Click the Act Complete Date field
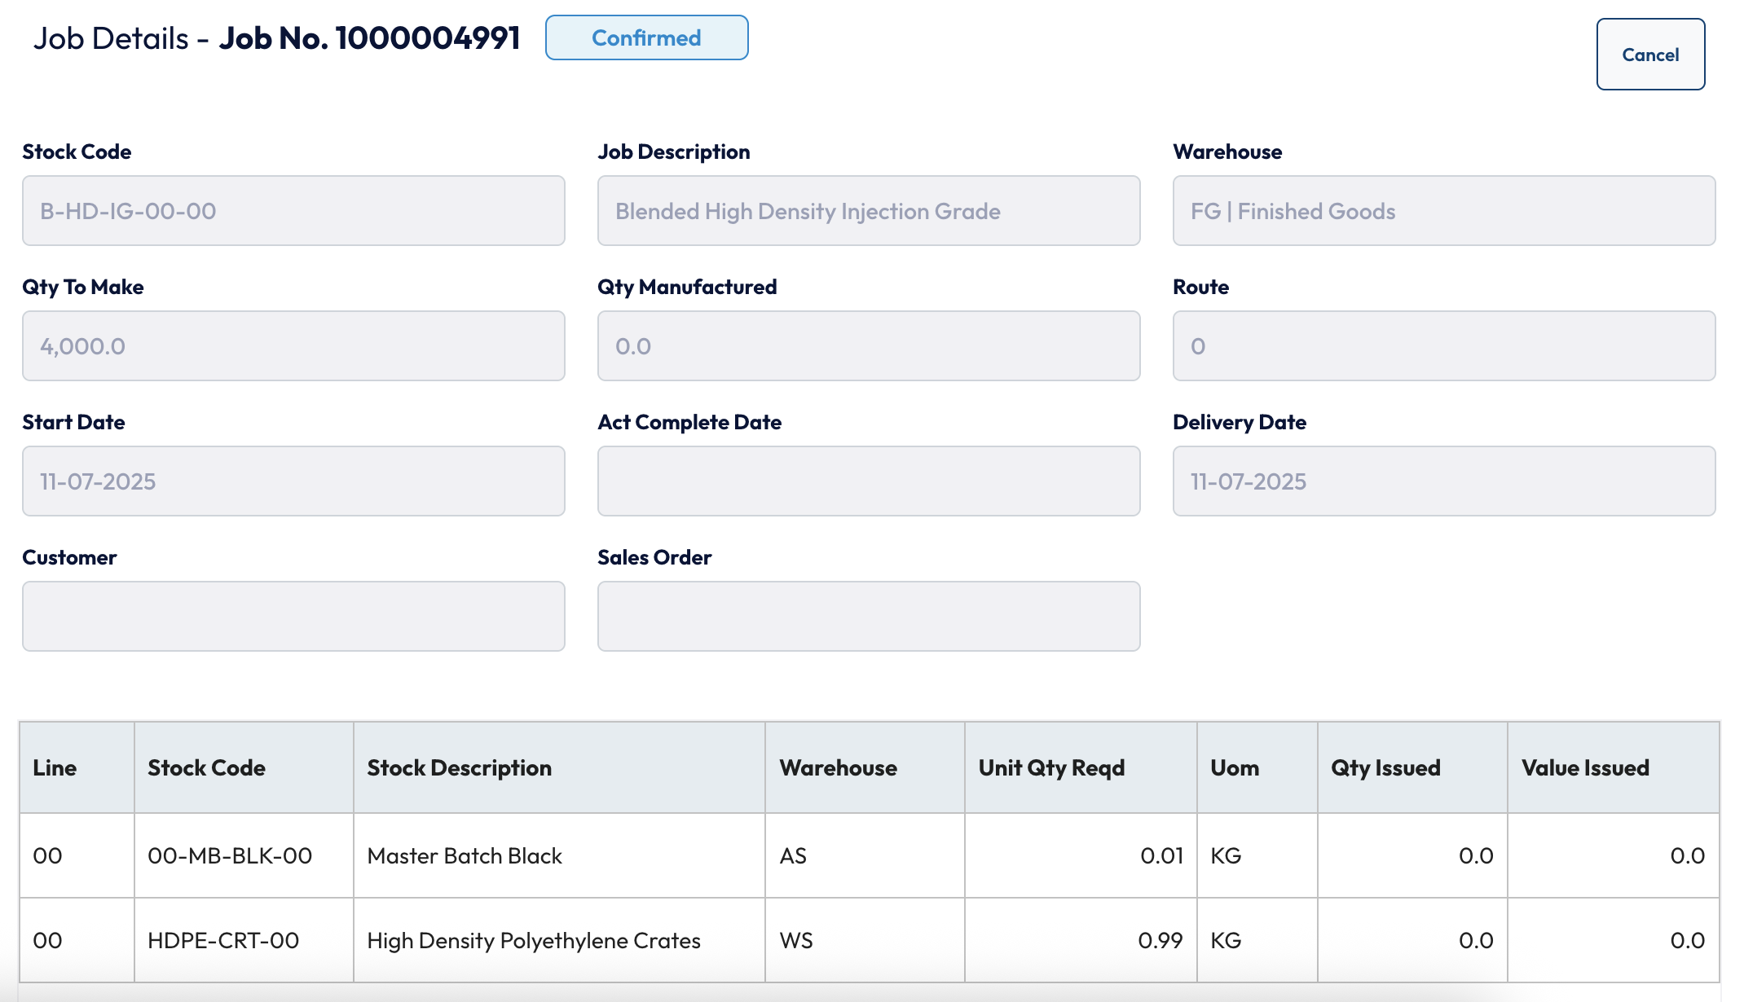This screenshot has height=1002, width=1744. (869, 481)
